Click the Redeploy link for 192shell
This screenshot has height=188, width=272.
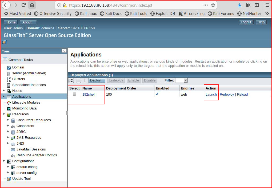[x=227, y=95]
